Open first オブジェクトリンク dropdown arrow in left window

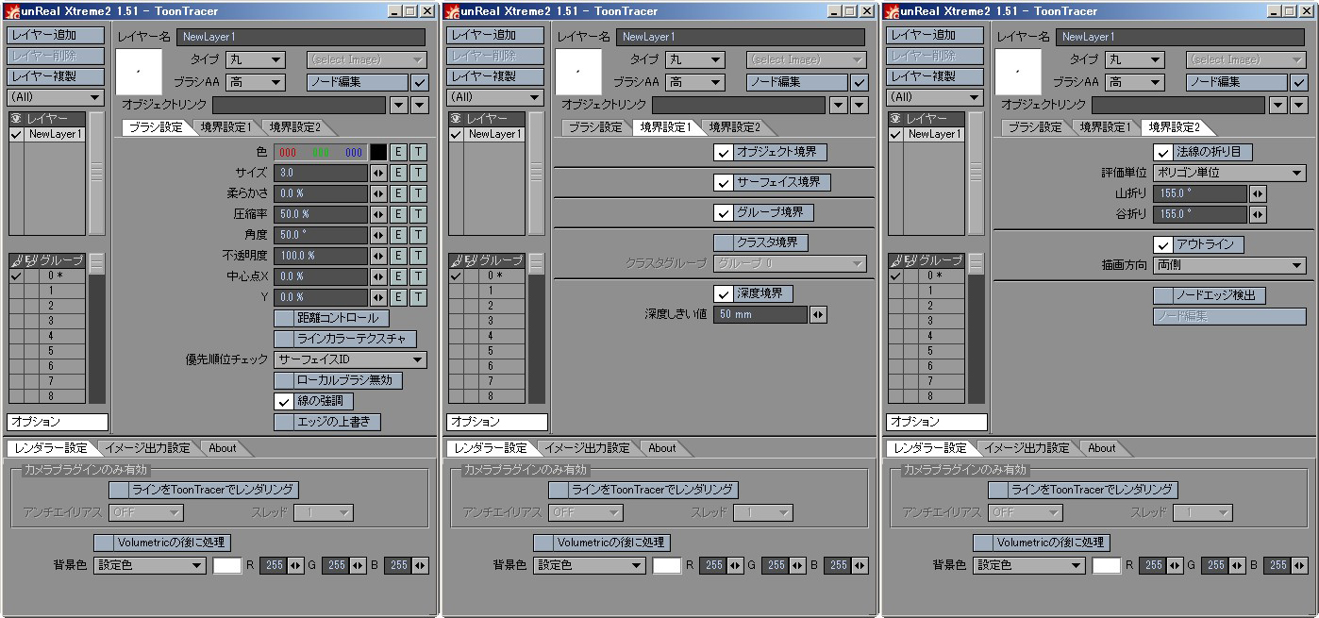coord(399,105)
